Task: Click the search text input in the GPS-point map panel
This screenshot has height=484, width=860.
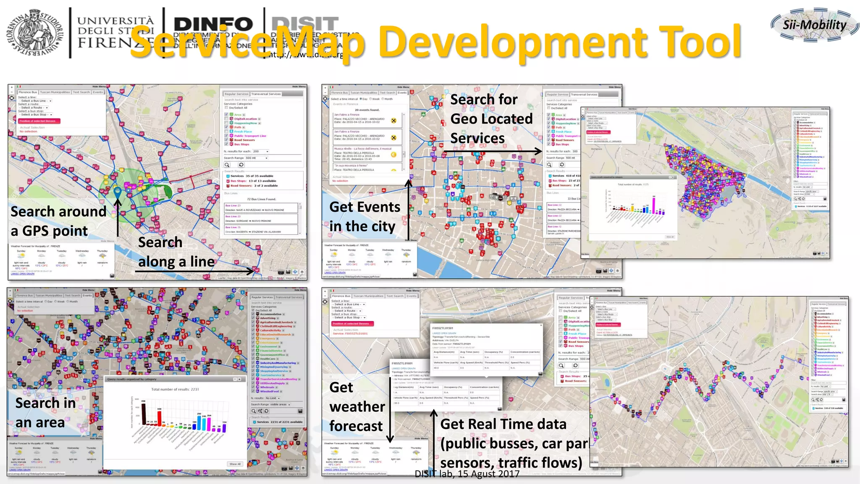Action: click(263, 100)
